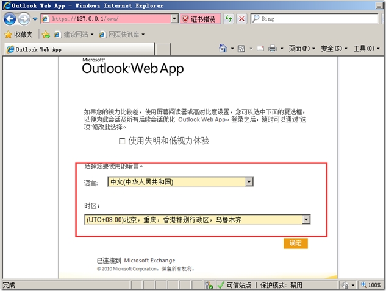Click the browser Back arrow button
This screenshot has height=291, width=386.
[10, 19]
